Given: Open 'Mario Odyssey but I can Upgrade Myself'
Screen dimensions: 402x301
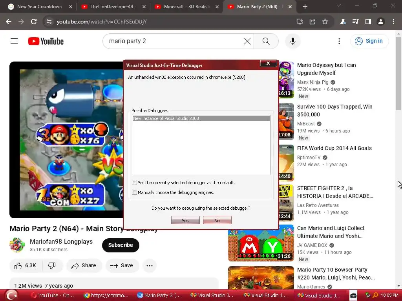Looking at the screenshot, I should point(326,69).
